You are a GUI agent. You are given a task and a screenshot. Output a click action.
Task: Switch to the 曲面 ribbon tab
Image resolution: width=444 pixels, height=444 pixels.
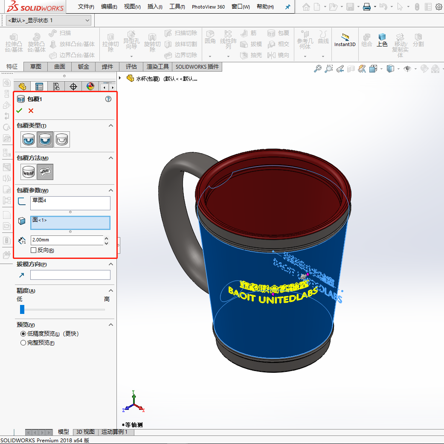59,67
